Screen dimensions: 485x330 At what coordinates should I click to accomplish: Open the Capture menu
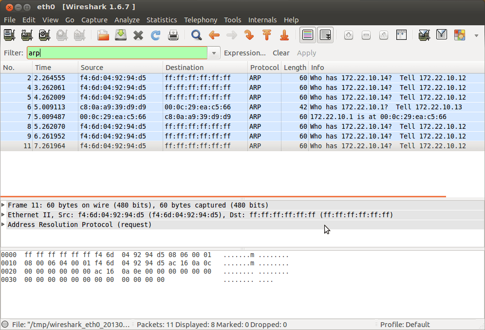[x=94, y=20]
